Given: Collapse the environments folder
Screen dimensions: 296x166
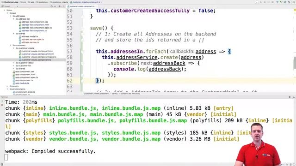Looking at the screenshot, I should click(x=7, y=89).
